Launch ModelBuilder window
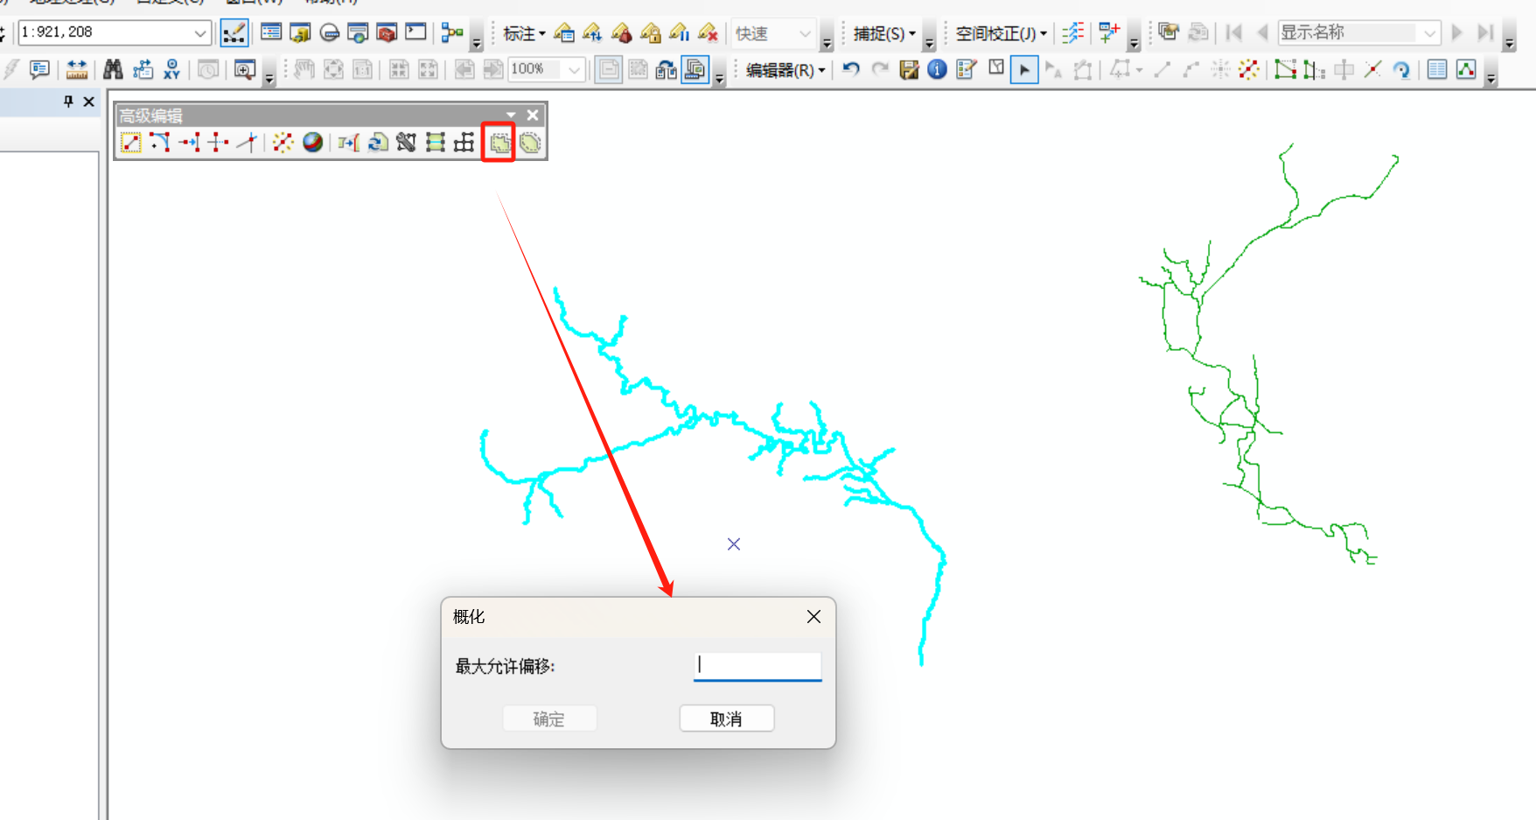This screenshot has height=820, width=1536. [x=451, y=33]
